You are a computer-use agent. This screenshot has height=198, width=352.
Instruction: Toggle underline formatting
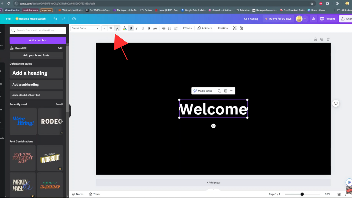(143, 28)
